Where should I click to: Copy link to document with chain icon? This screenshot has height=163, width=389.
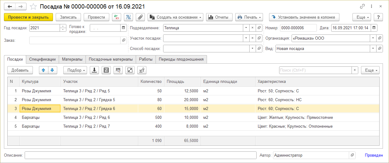362,6
